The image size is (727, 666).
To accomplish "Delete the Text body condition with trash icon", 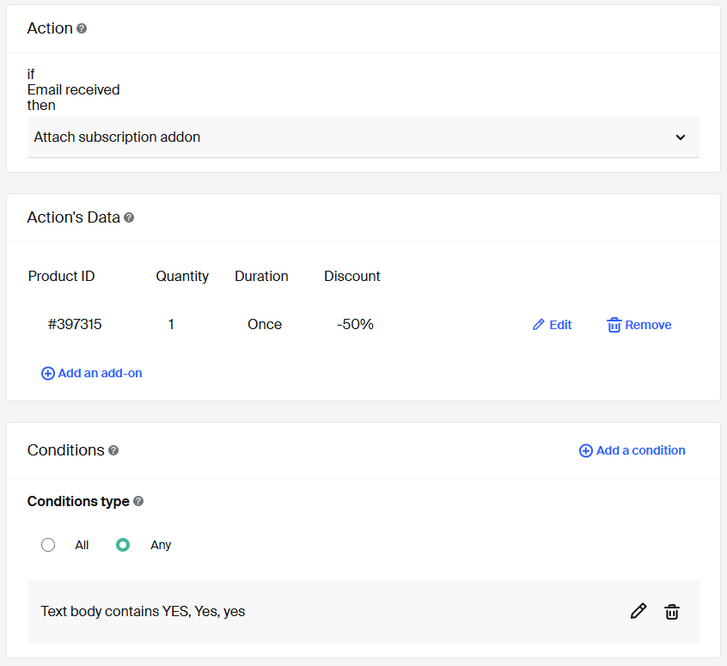I will pyautogui.click(x=672, y=611).
